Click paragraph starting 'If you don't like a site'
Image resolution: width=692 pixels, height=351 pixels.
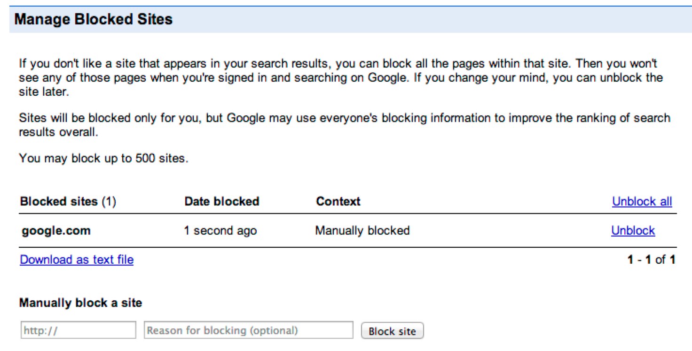341,77
